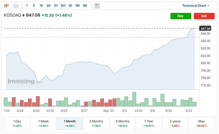Set interval to 15 minutes

pos(41,6)
